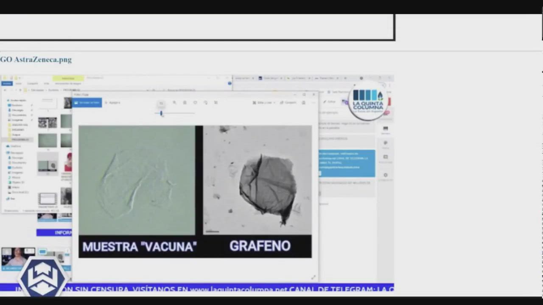This screenshot has width=543, height=305.
Task: Click the blue 'Ver todas las fotos' button
Action: (x=88, y=103)
